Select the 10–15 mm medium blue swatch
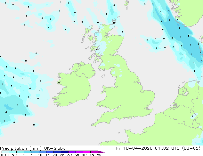 42,152
